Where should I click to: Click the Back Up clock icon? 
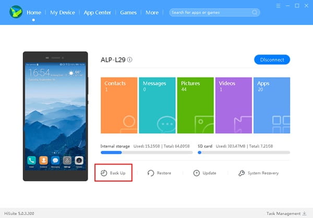tap(103, 173)
